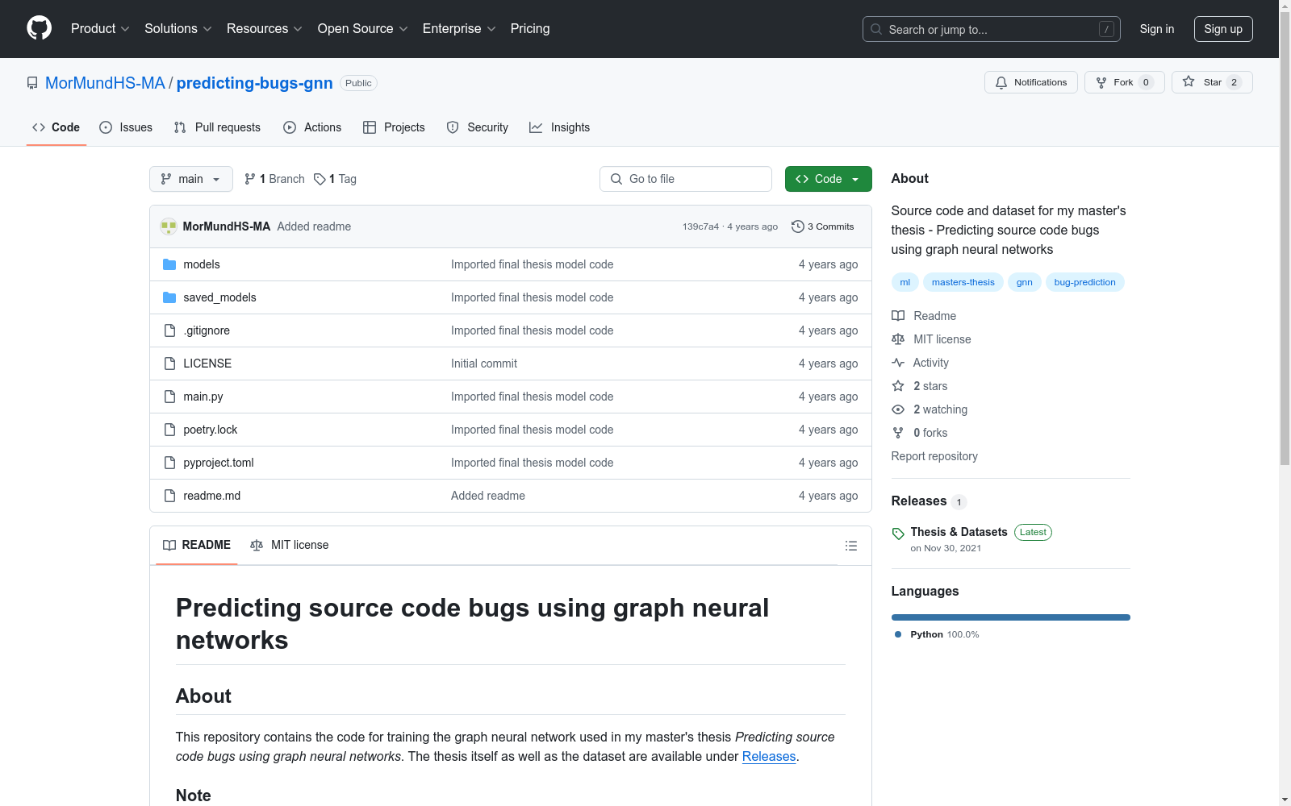
Task: Open the 3 Commits history link
Action: coord(823,226)
